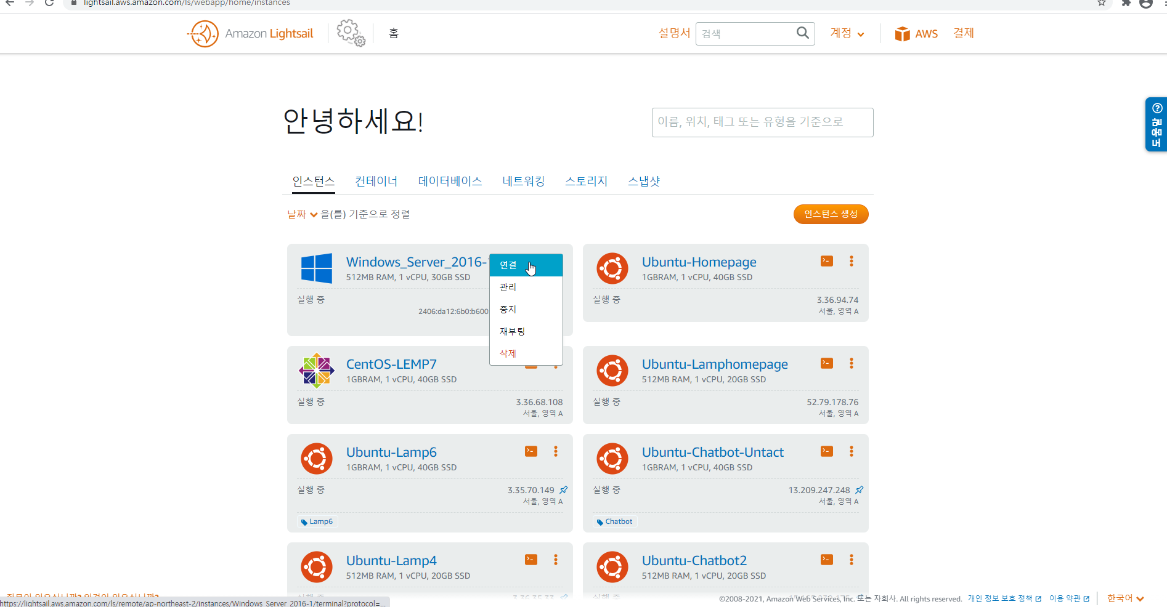Open terminal for Ubuntu-Lamp4 instance
This screenshot has height=607, width=1167.
[x=531, y=560]
